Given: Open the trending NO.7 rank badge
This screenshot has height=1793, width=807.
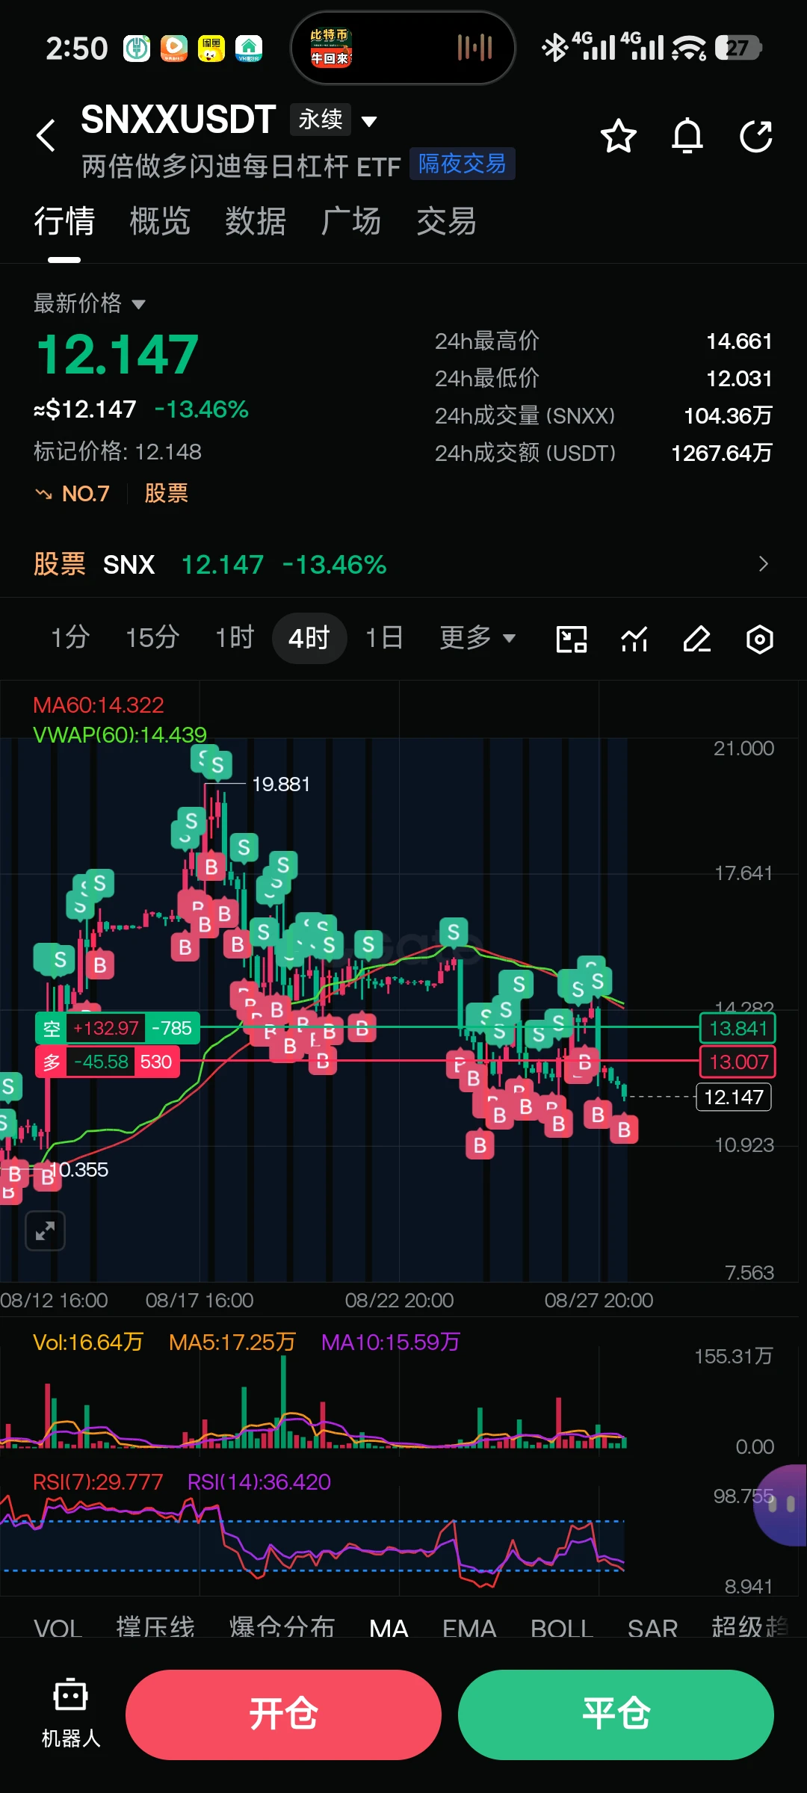Looking at the screenshot, I should (x=72, y=494).
